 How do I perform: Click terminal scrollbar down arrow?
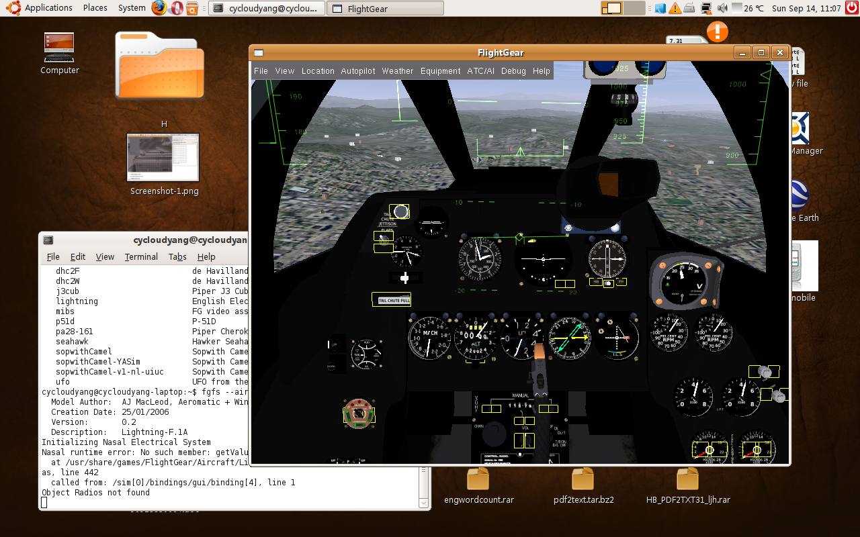(x=424, y=502)
